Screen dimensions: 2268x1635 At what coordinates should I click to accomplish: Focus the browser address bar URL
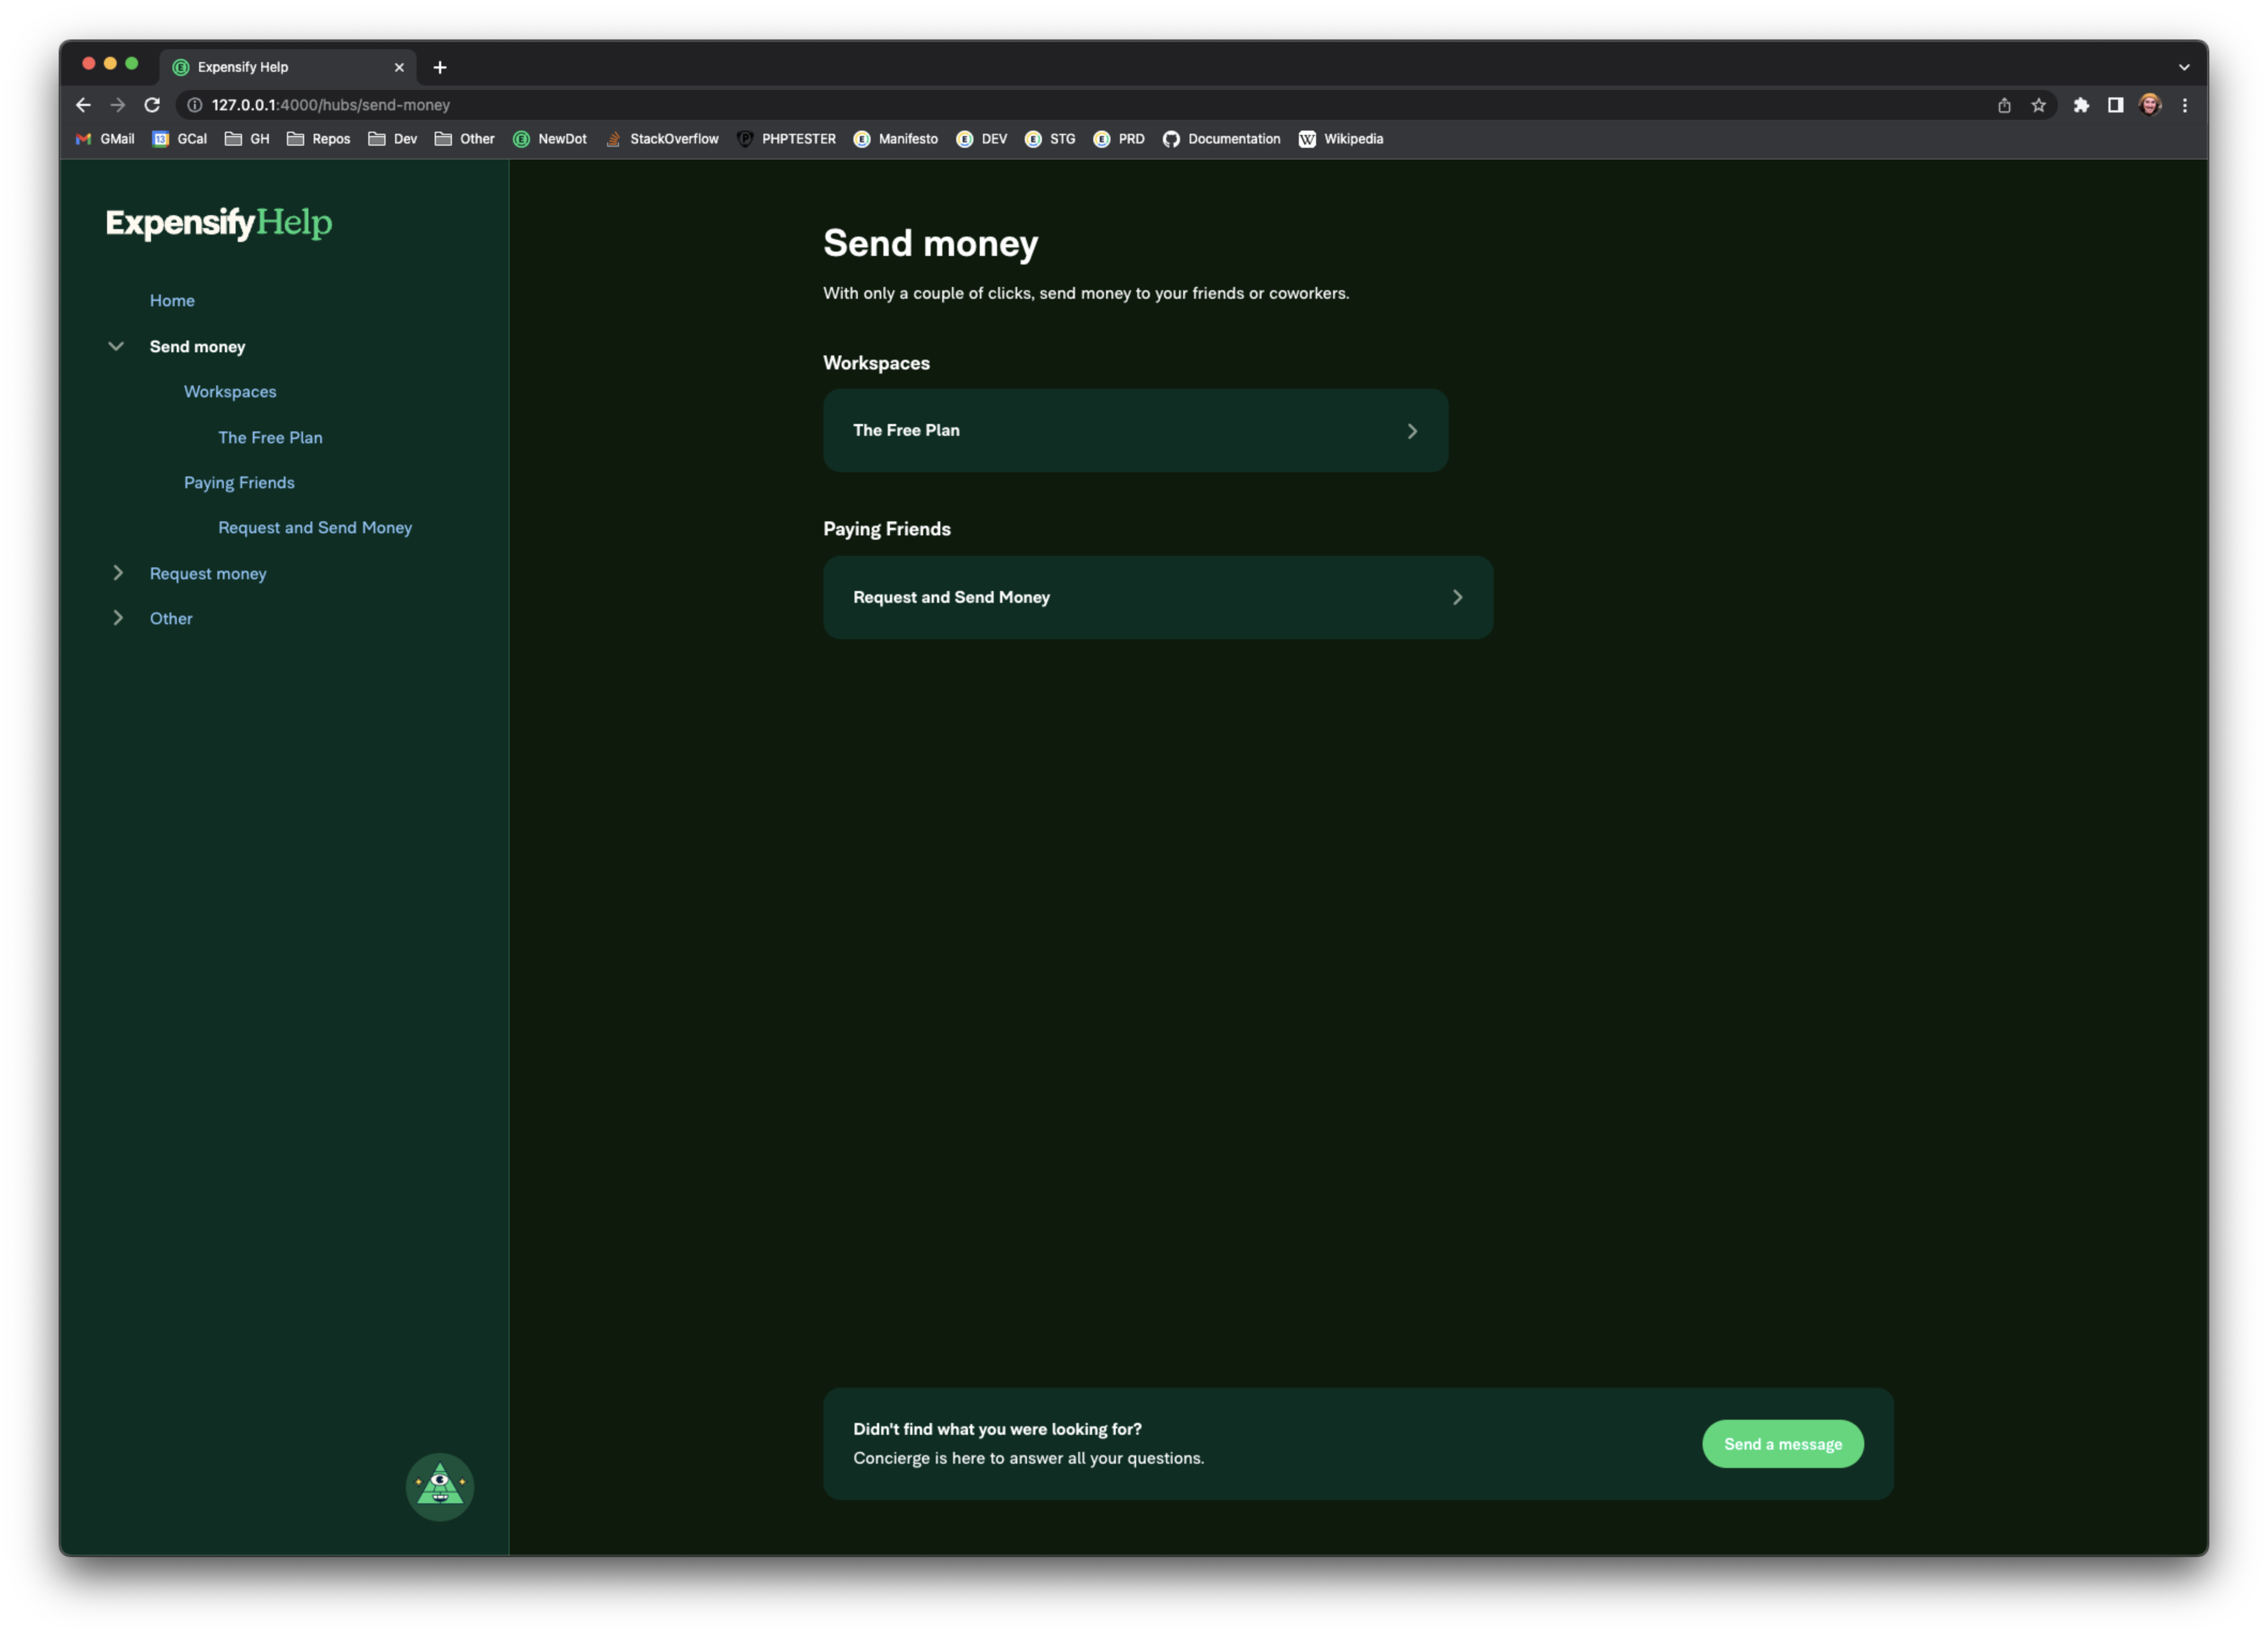[331, 105]
